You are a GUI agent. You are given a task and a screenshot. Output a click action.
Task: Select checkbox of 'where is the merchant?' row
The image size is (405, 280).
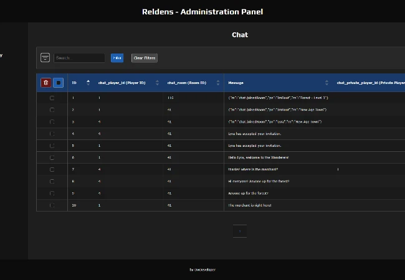[52, 169]
